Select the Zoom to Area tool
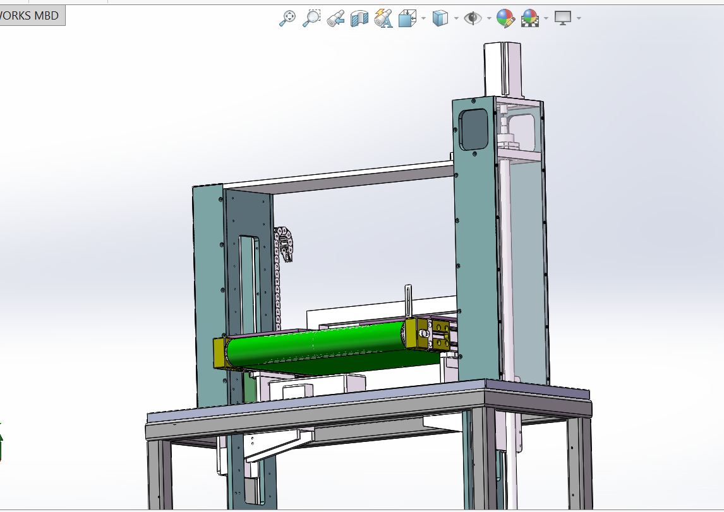 [311, 18]
